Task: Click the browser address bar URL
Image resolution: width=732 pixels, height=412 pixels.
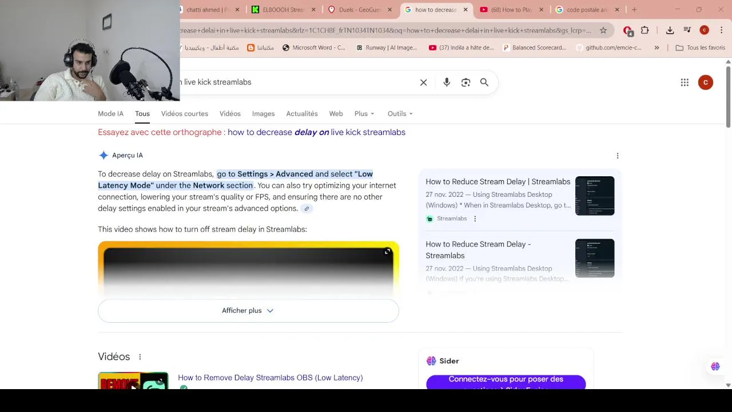Action: [386, 30]
